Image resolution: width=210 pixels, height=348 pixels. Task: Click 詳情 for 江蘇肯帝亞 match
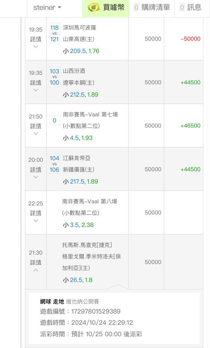35,169
